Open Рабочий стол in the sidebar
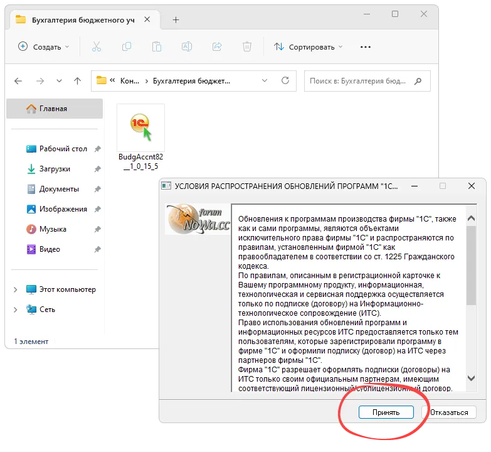 click(63, 149)
